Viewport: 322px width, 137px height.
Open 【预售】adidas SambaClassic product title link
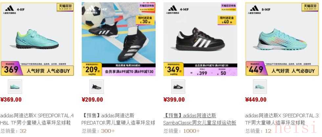[200, 119]
